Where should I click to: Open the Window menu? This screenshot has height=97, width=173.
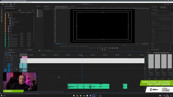click(27, 2)
